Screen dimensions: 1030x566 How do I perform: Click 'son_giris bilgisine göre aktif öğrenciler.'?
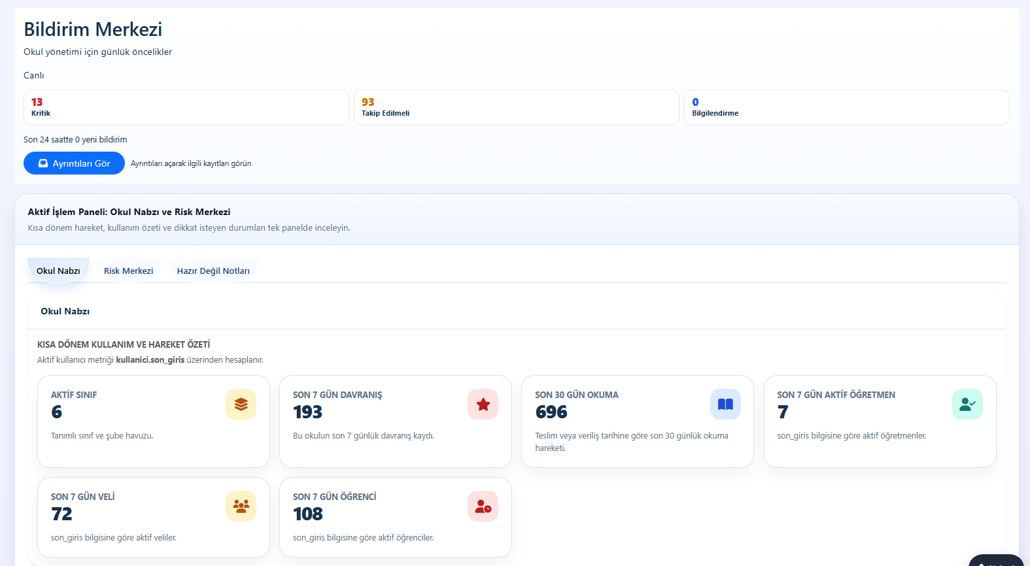(364, 538)
